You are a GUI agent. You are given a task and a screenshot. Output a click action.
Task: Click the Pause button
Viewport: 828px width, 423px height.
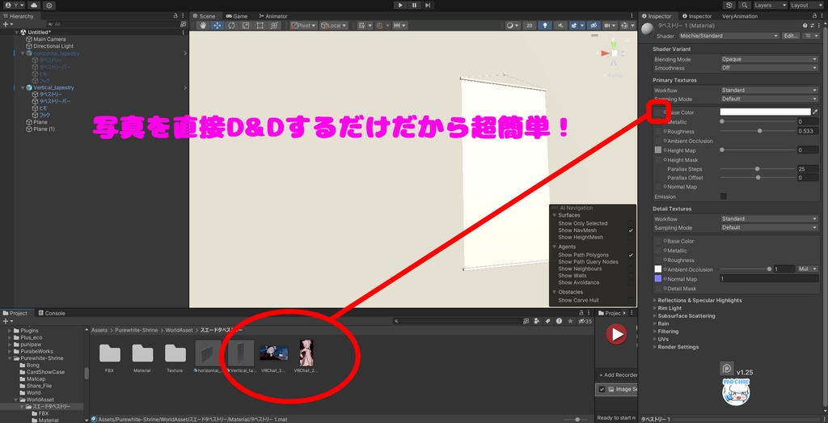[x=414, y=6]
